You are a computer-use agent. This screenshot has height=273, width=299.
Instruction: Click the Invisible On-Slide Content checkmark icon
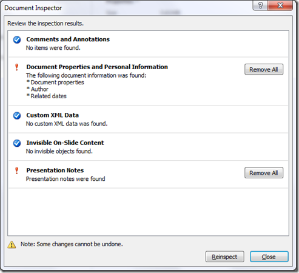[17, 143]
